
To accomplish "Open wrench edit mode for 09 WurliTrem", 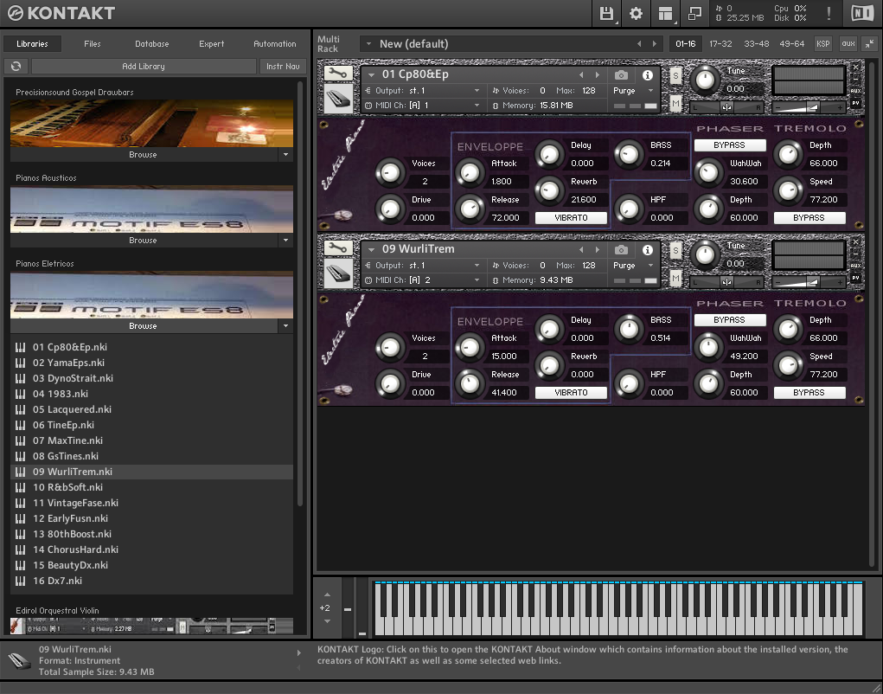I will coord(338,248).
